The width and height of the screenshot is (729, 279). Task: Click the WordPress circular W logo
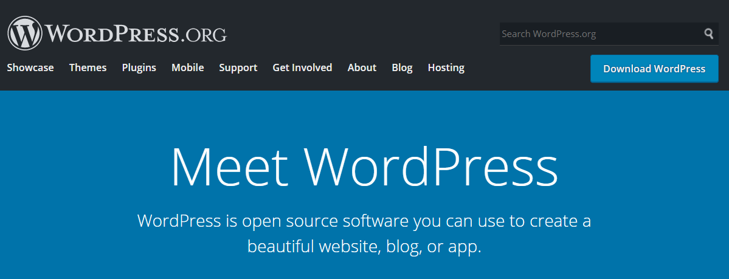coord(25,33)
